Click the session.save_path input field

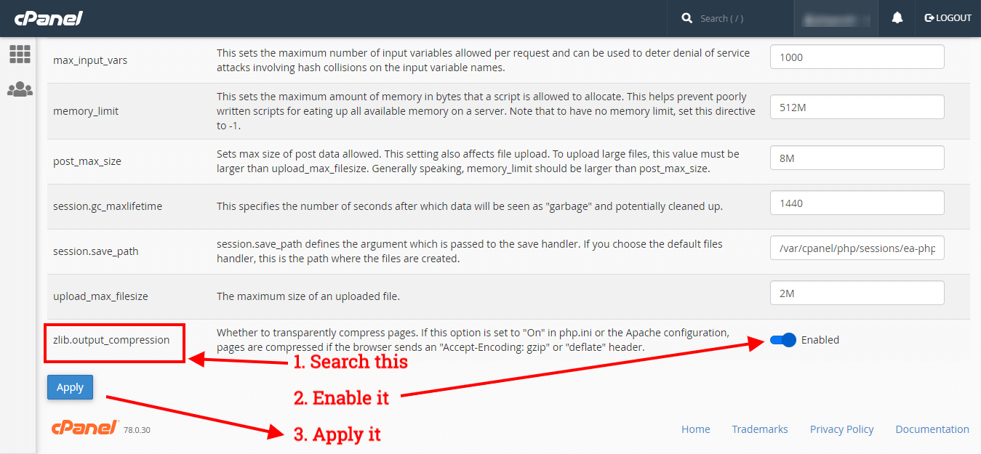(x=857, y=248)
